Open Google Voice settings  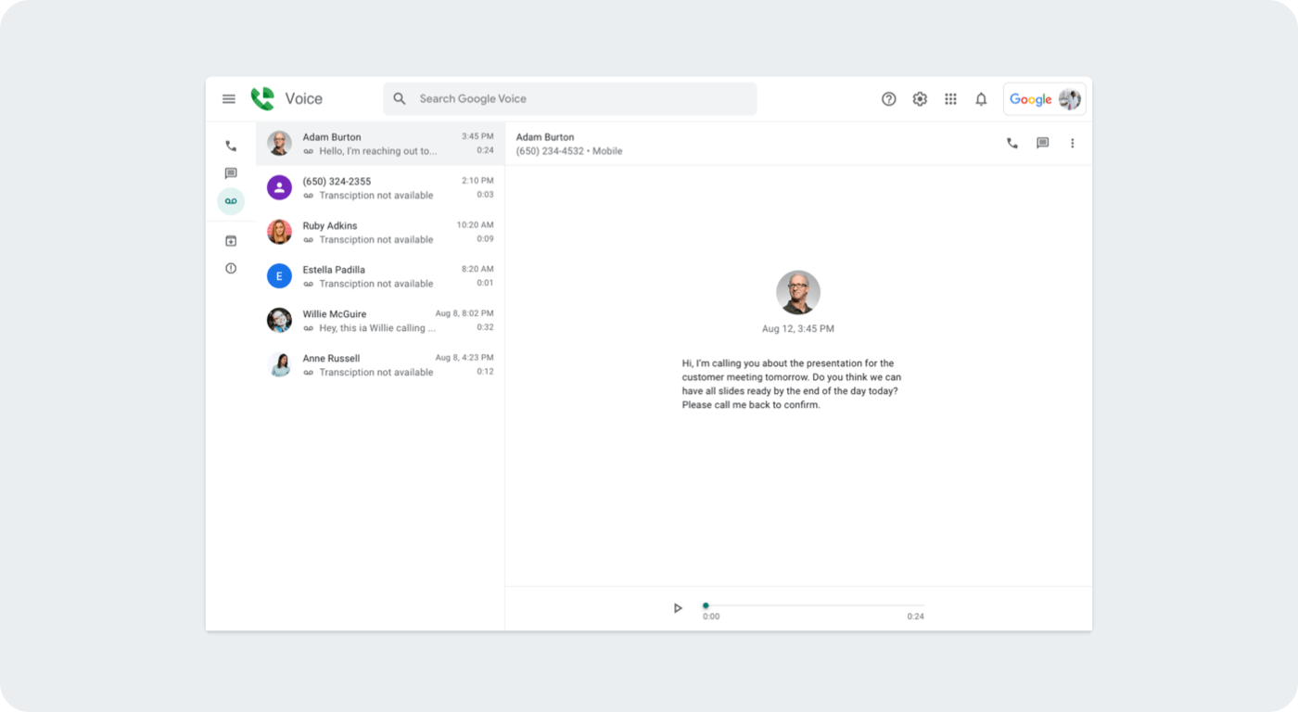920,98
